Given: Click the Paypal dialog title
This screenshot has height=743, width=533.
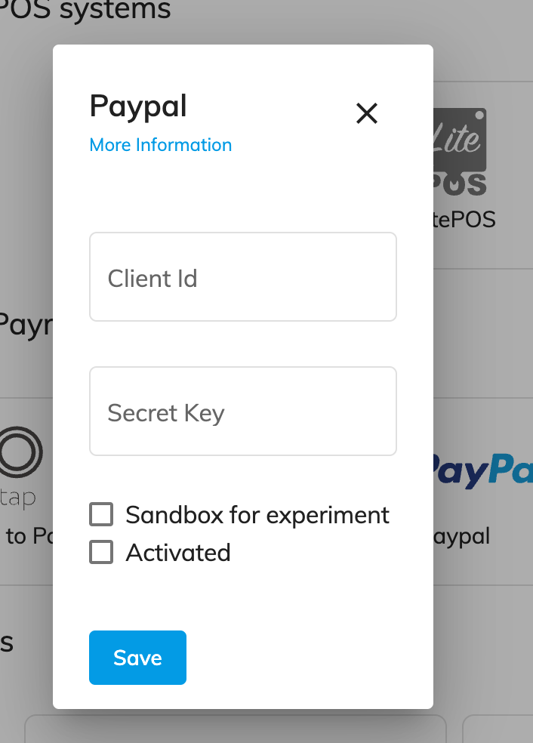Looking at the screenshot, I should [x=138, y=106].
